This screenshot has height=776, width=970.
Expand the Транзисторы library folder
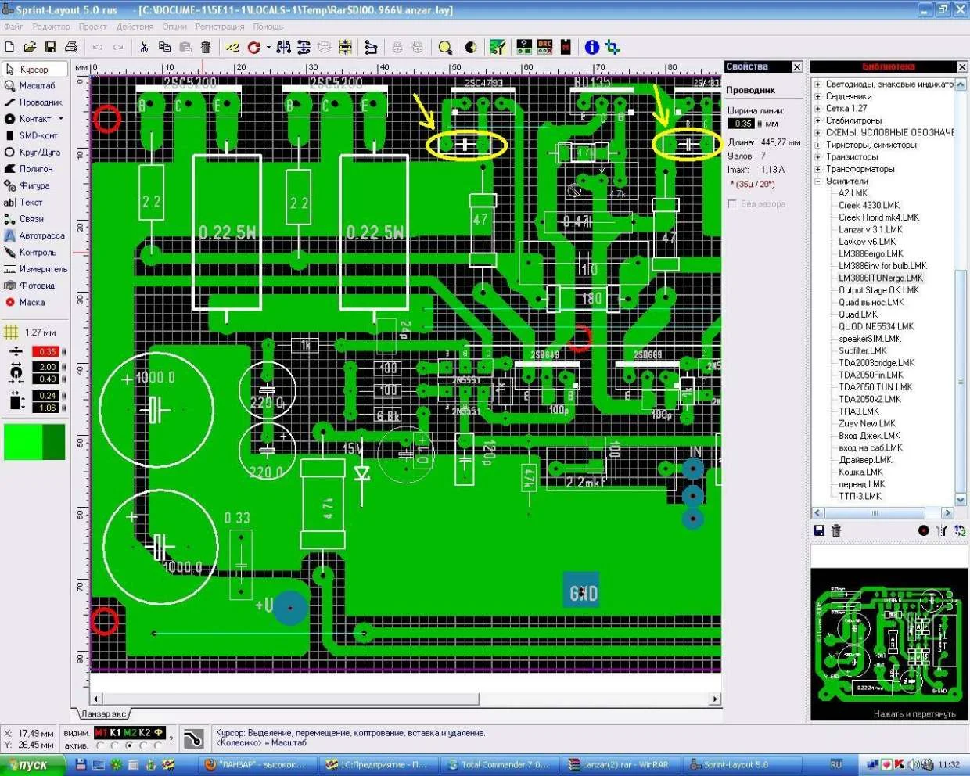pyautogui.click(x=818, y=157)
